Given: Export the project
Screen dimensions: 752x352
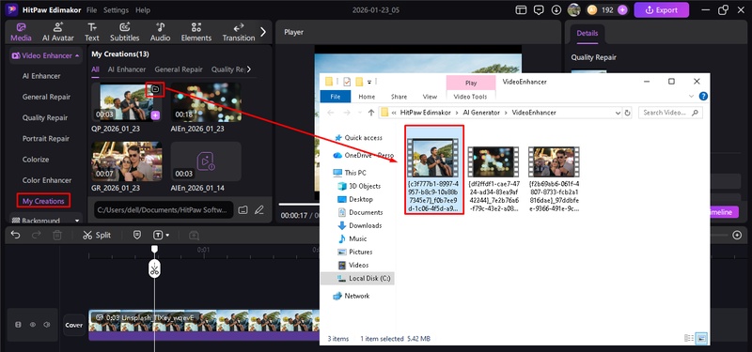Looking at the screenshot, I should [x=662, y=10].
